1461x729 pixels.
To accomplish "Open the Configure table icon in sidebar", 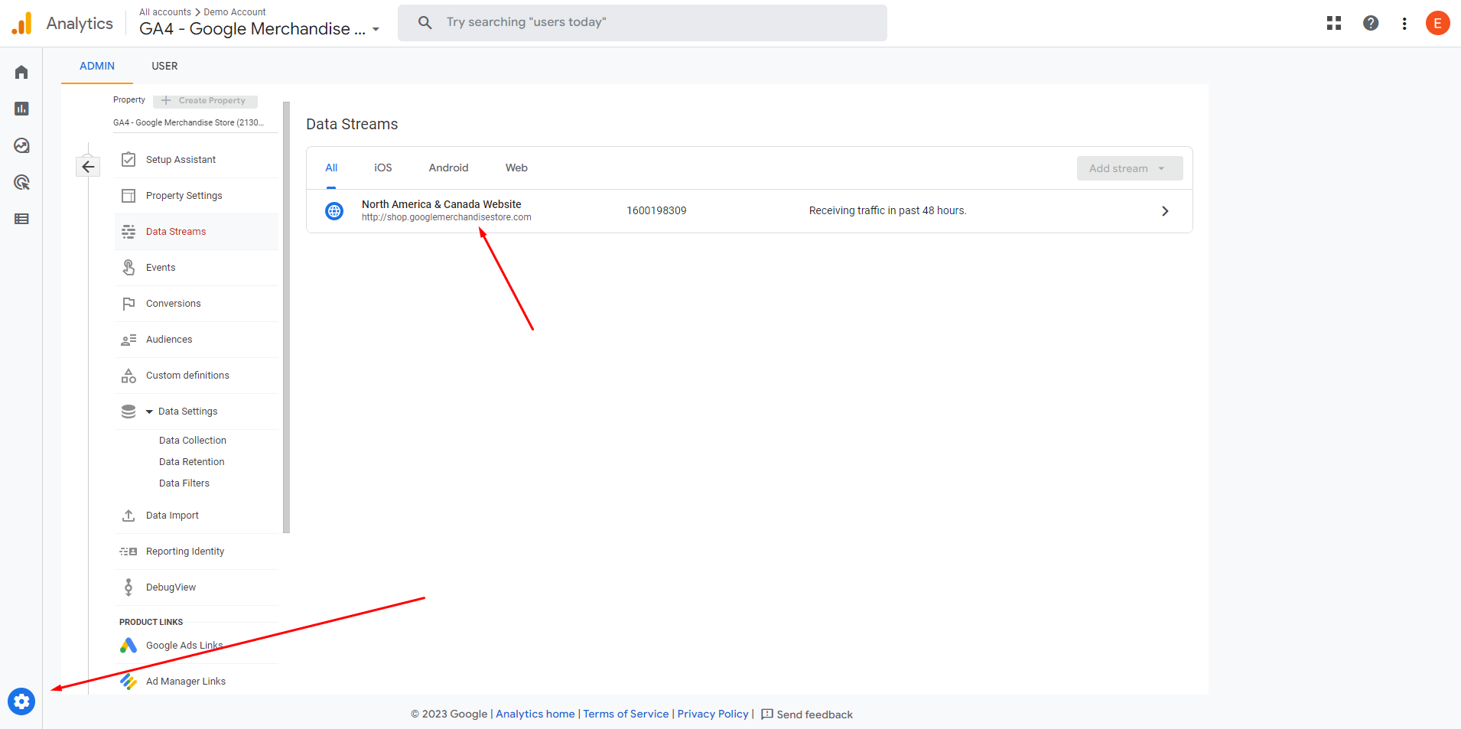I will 21,219.
